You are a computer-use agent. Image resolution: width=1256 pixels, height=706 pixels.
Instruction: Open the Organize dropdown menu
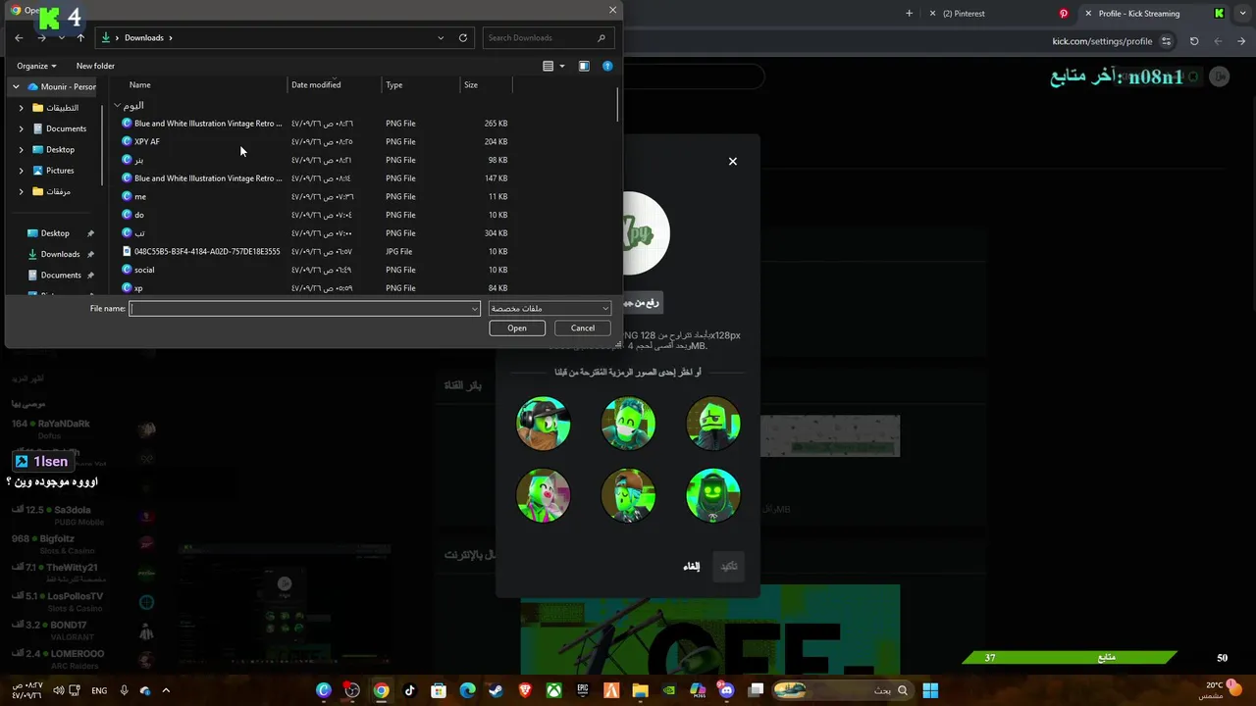coord(36,66)
